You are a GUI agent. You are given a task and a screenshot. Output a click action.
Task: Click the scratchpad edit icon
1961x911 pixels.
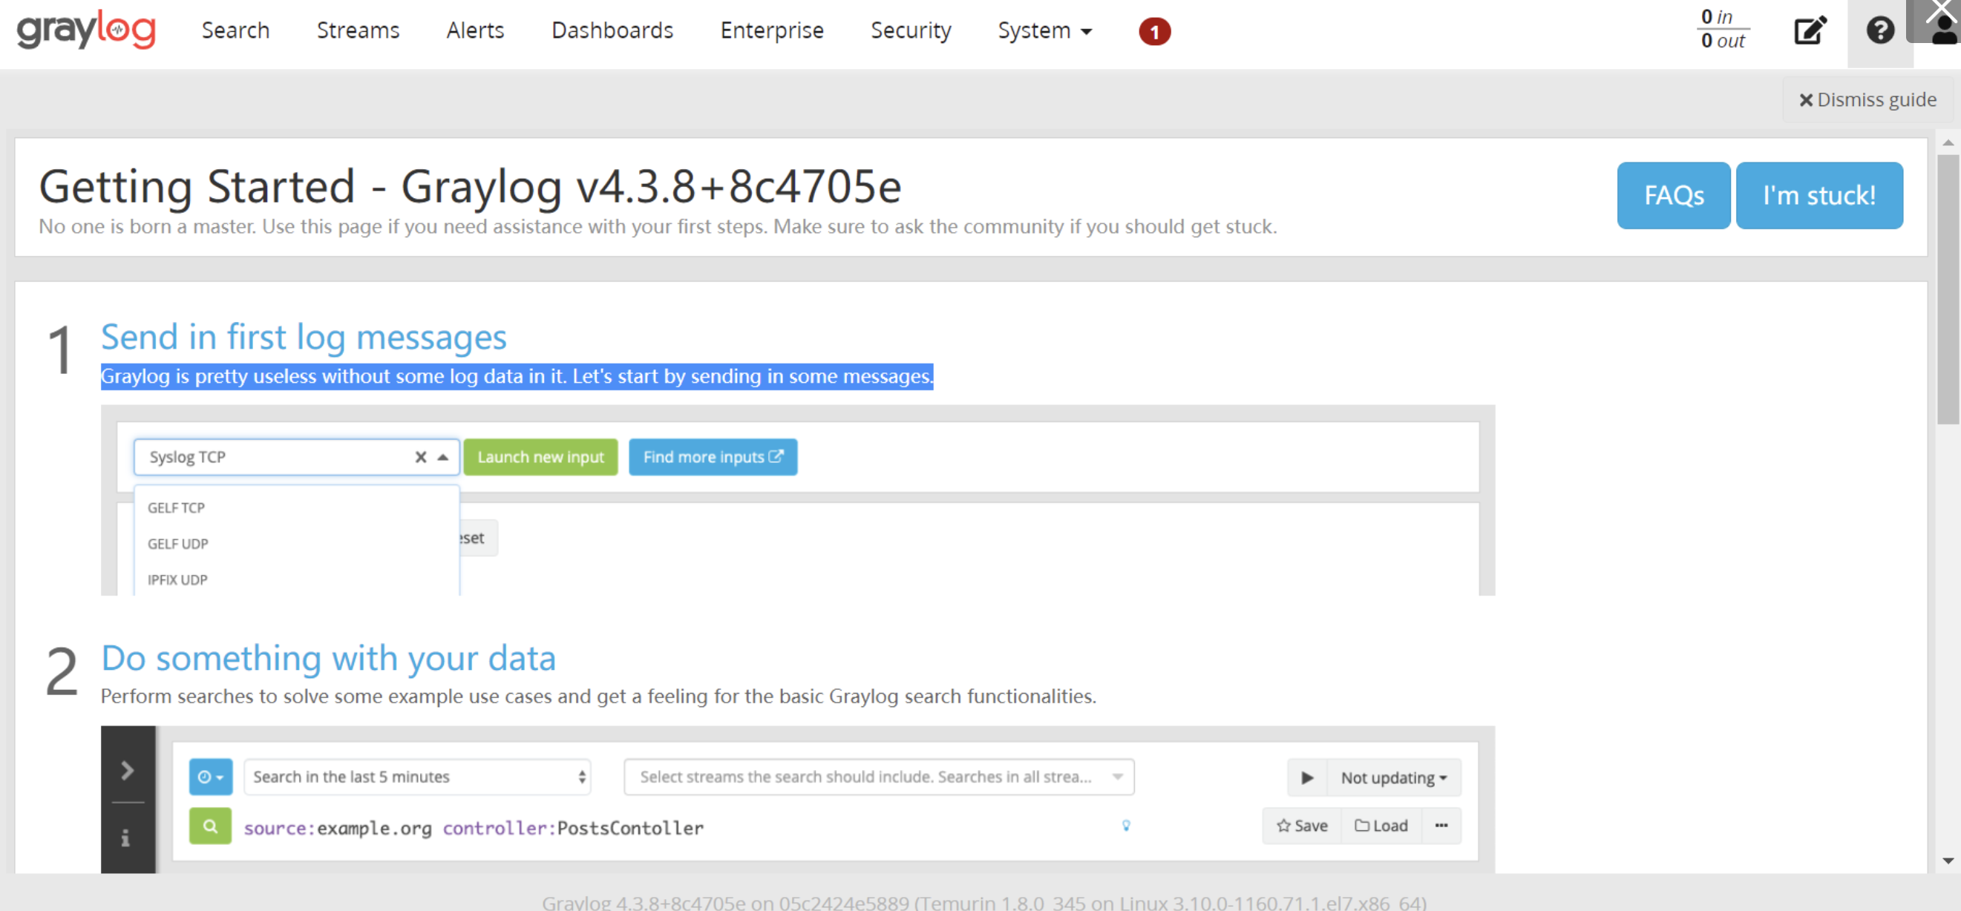click(1810, 31)
